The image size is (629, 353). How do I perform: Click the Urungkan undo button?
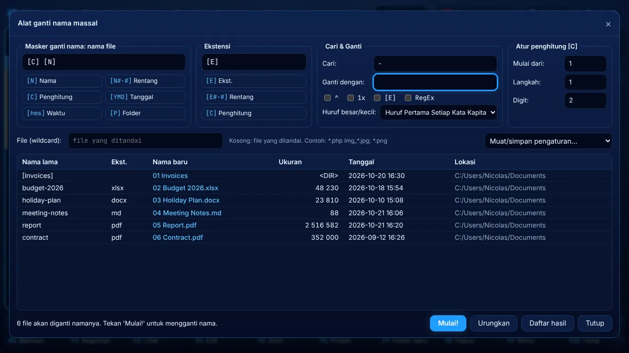point(494,324)
